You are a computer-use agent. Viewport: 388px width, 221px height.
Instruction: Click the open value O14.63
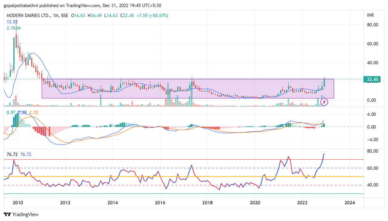click(x=78, y=16)
